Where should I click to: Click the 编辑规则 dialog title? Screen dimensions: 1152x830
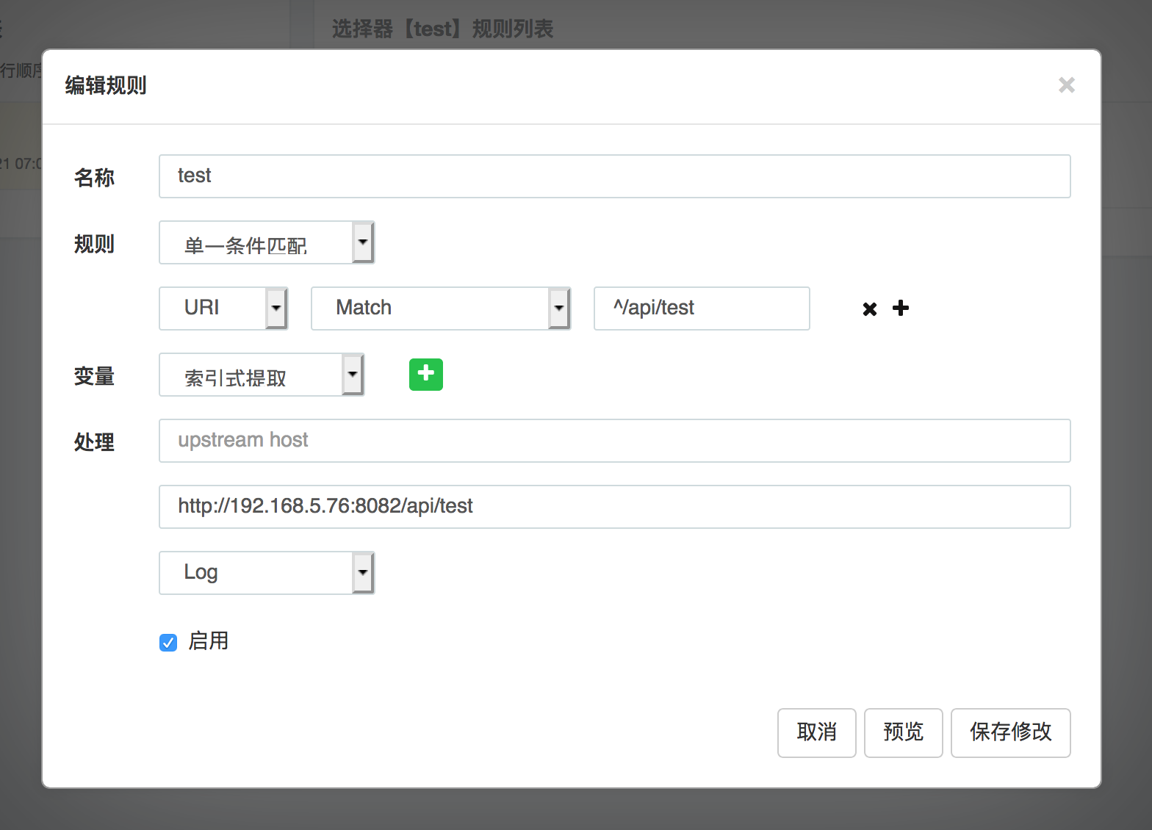(x=106, y=86)
